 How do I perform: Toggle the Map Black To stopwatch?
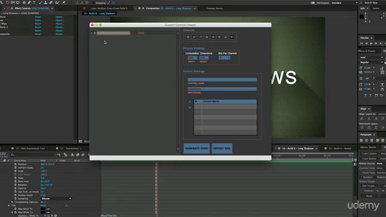click(16, 209)
